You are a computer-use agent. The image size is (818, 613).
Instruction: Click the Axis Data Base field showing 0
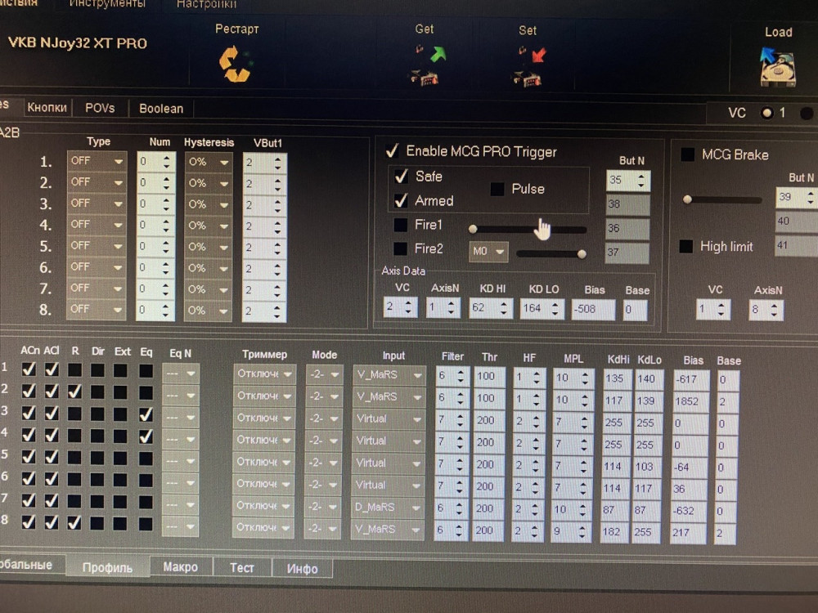[635, 310]
